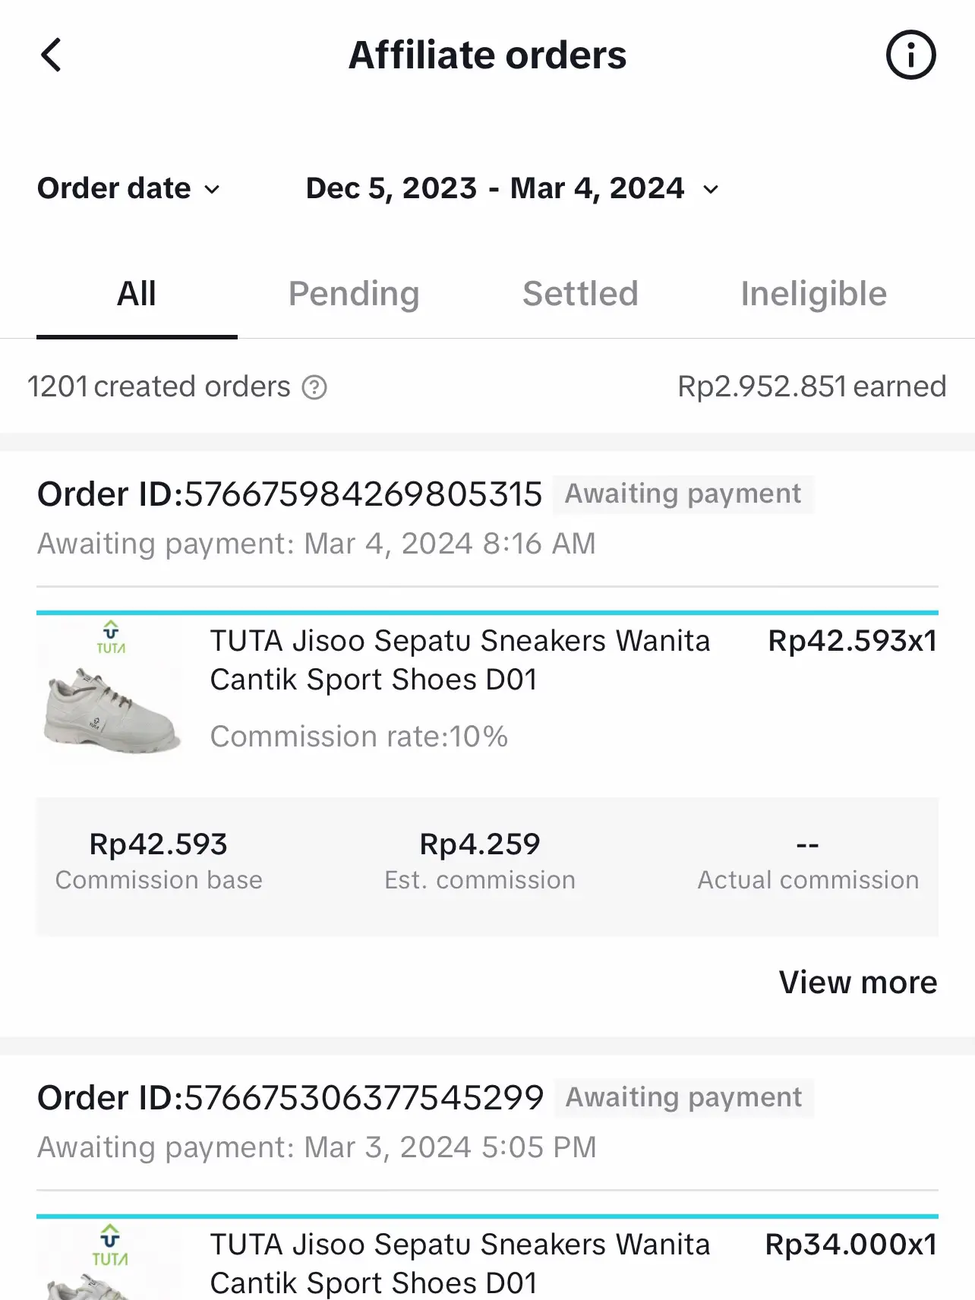
Task: Tap the Order ID ending in 545299
Action: coord(291,1098)
